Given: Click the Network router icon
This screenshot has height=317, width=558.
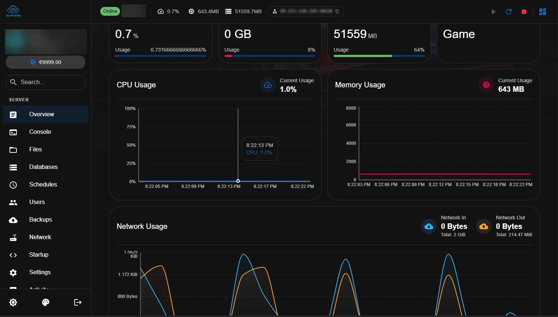Looking at the screenshot, I should pos(13,238).
